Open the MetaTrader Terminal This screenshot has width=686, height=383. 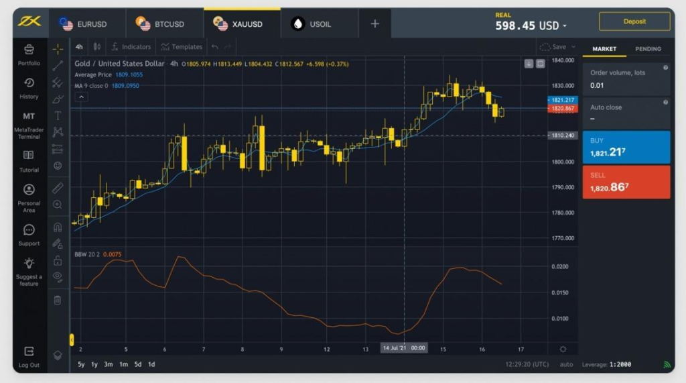(x=29, y=125)
